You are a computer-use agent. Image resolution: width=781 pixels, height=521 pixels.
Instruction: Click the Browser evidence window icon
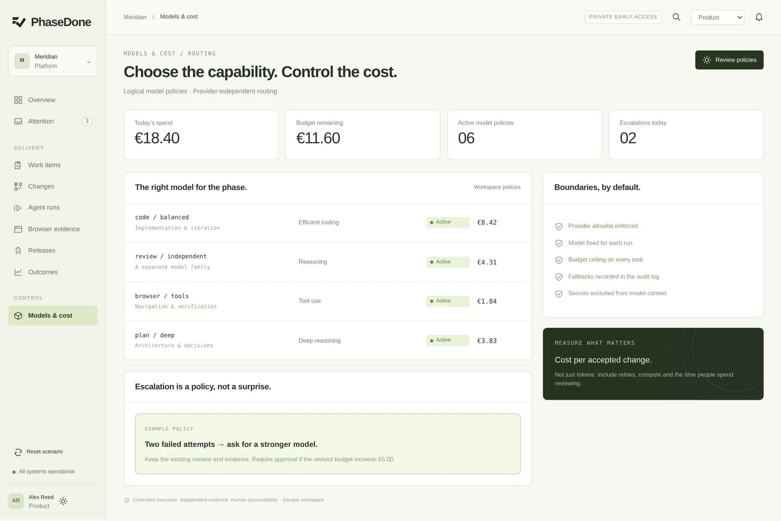tap(18, 229)
